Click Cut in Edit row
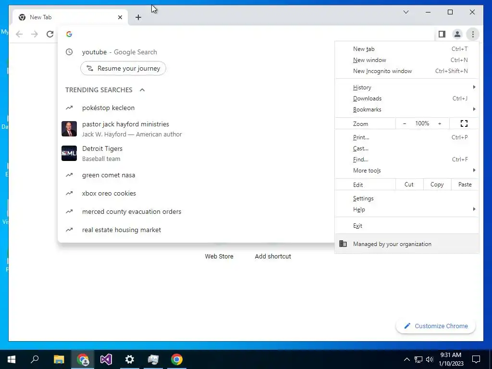The image size is (492, 369). (409, 184)
